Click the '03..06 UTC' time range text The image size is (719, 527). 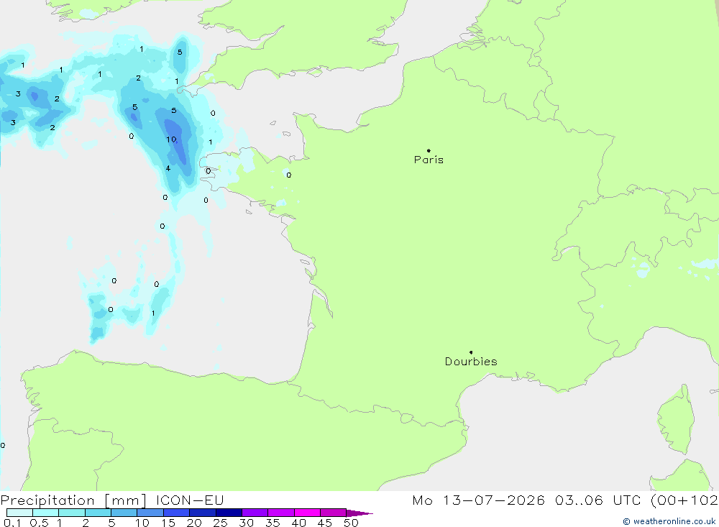[597, 500]
